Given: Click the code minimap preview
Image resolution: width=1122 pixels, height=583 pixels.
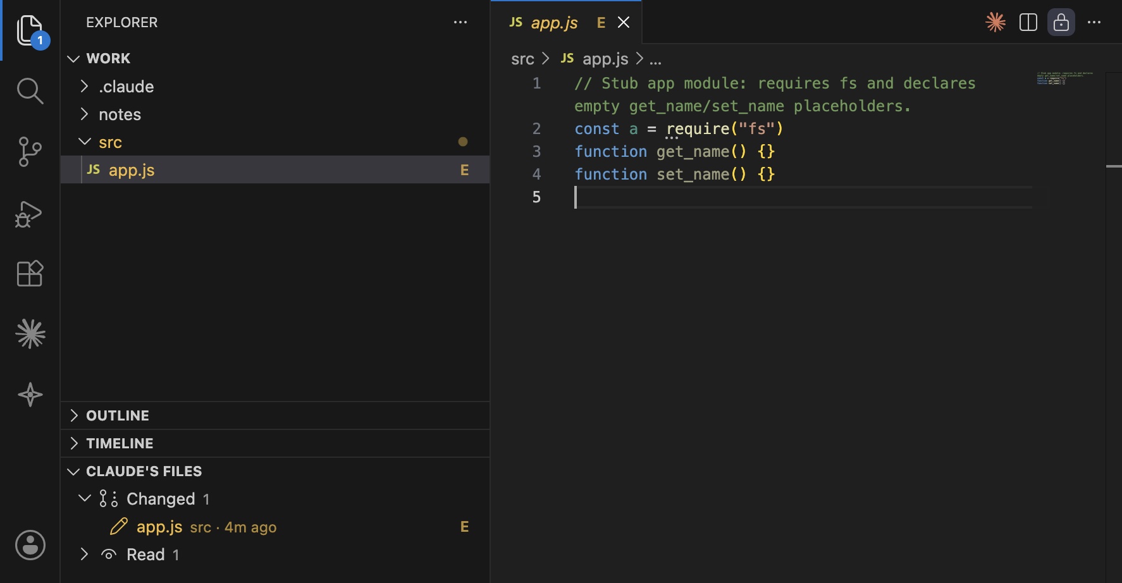Looking at the screenshot, I should 1065,78.
